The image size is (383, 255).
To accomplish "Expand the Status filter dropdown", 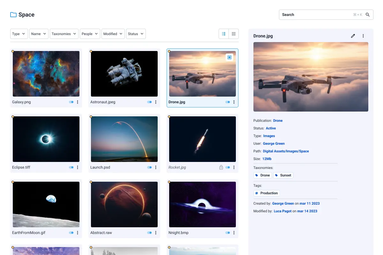I will pyautogui.click(x=136, y=34).
